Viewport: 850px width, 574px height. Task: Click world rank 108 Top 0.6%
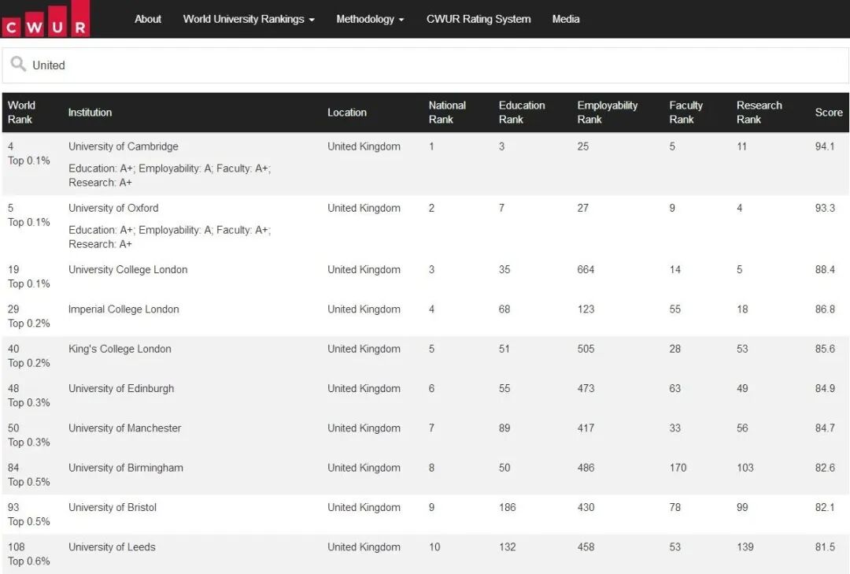[x=29, y=554]
